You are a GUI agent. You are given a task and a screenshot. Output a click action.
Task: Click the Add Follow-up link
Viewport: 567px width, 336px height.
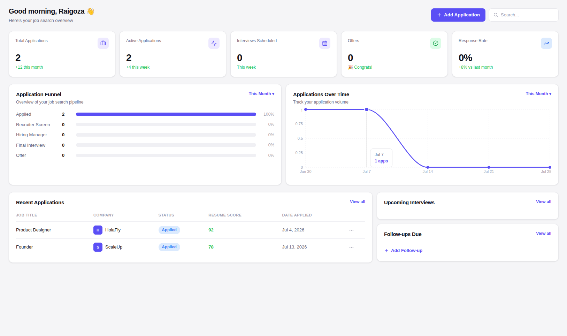(403, 251)
